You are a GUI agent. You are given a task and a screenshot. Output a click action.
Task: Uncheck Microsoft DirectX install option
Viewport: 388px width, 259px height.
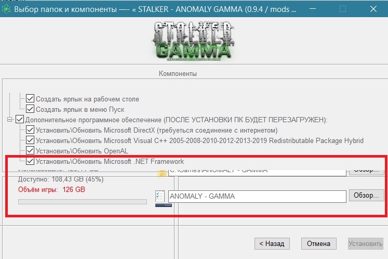click(30, 129)
